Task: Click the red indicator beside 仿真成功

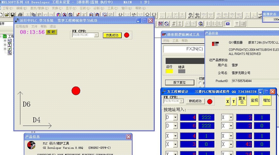Action: tap(127, 35)
